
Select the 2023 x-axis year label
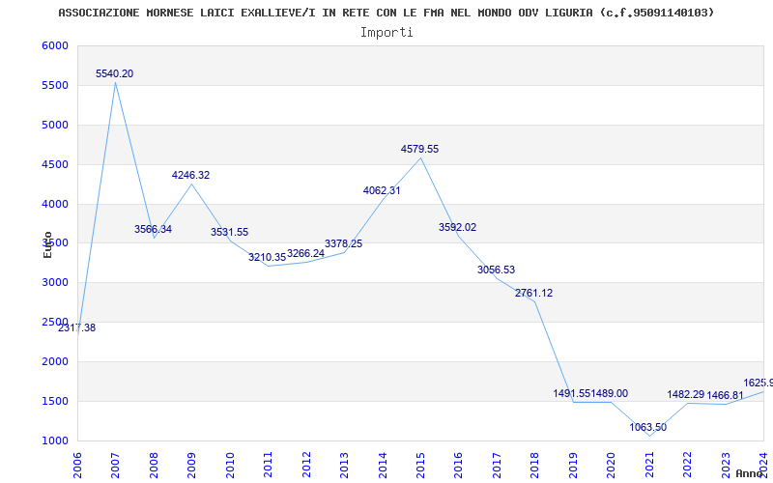pos(726,464)
